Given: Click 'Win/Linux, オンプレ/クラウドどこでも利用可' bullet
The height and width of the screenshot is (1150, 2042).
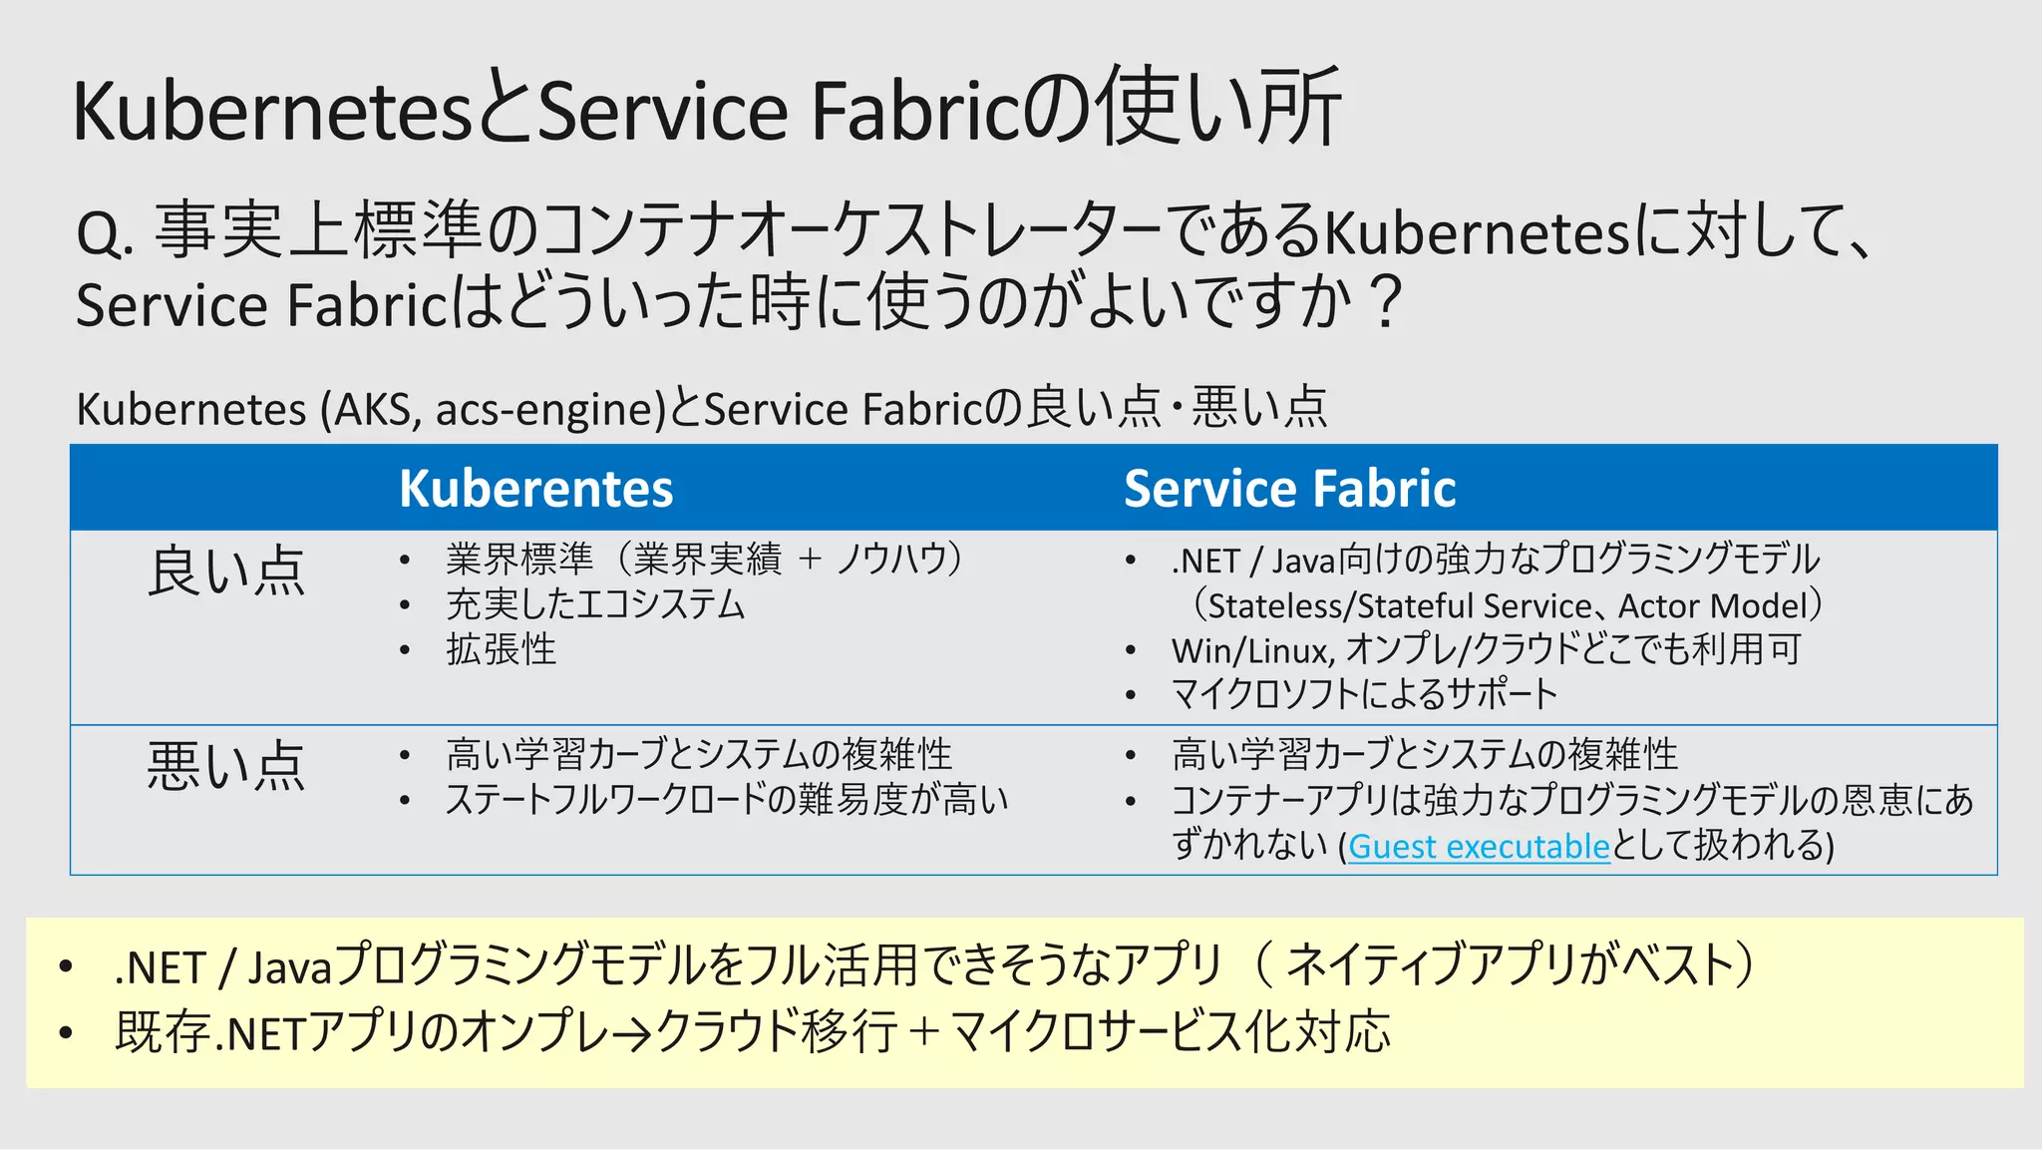Looking at the screenshot, I should pyautogui.click(x=1486, y=650).
